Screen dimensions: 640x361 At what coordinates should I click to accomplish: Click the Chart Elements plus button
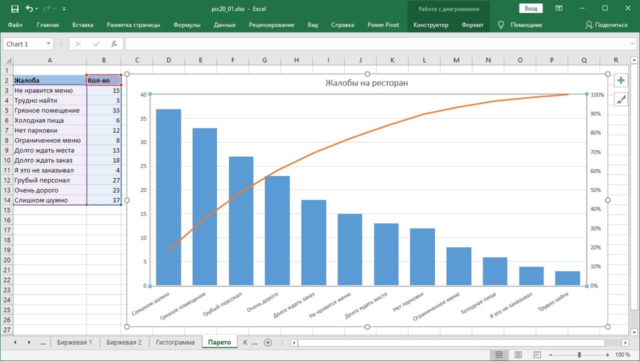(620, 80)
